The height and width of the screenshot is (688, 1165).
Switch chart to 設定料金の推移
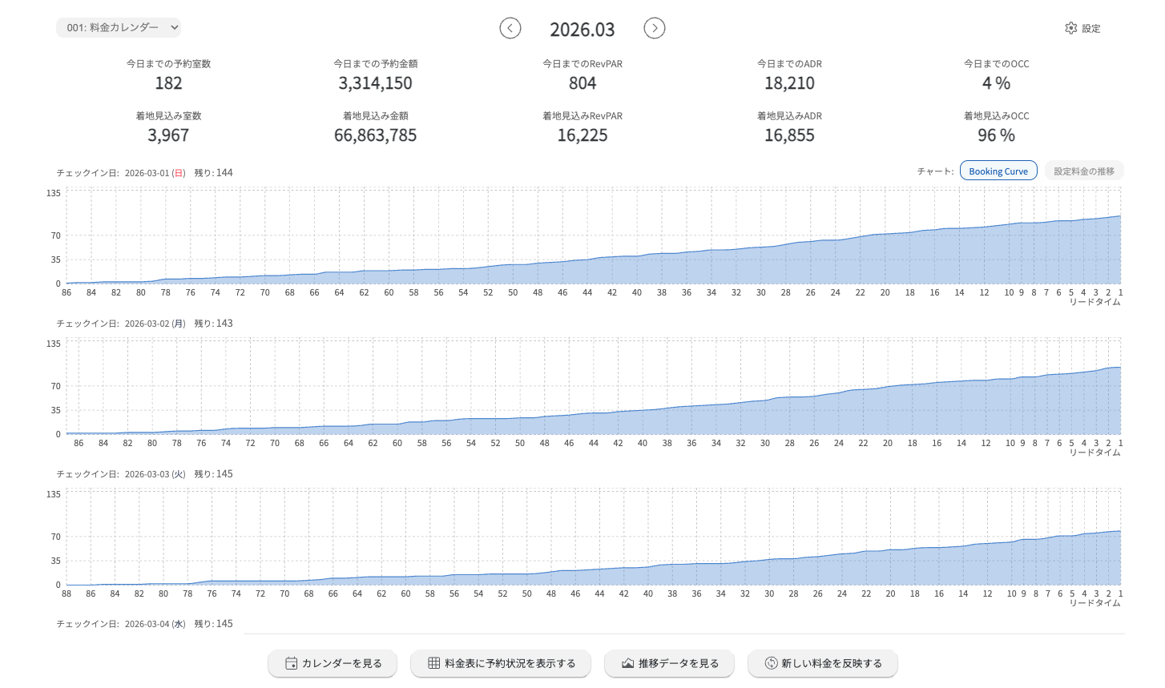[x=1083, y=171]
